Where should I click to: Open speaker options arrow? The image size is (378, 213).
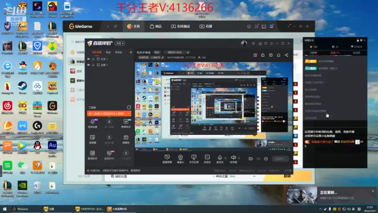pos(239,158)
